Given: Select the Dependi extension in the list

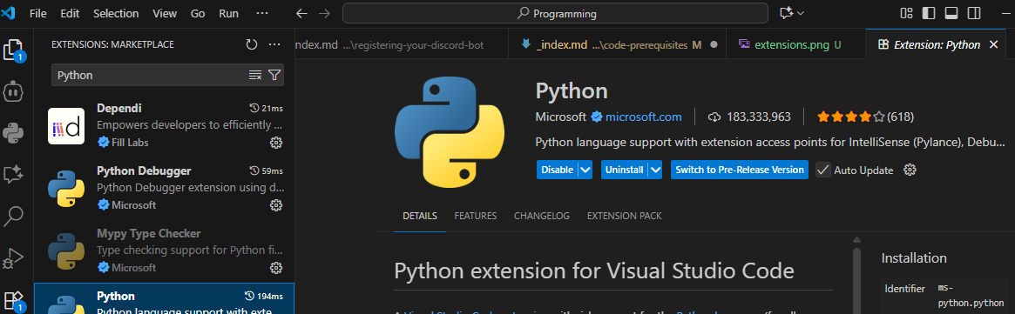Looking at the screenshot, I should [x=164, y=126].
